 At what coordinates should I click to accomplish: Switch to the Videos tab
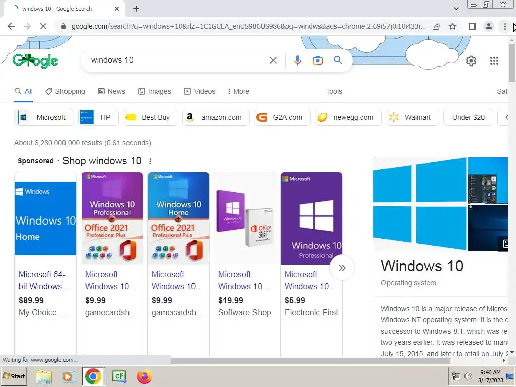click(200, 92)
